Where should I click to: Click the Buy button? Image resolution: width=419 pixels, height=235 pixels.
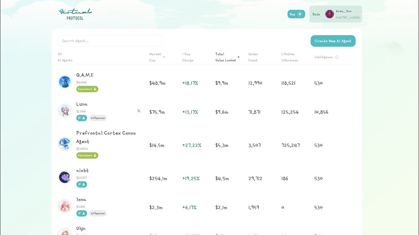pyautogui.click(x=296, y=14)
